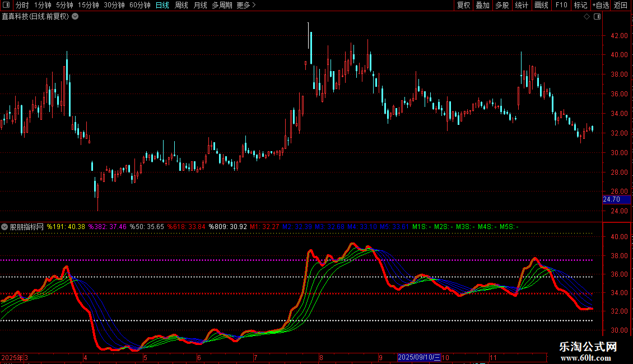
Task: Switch to 月线 monthly chart
Action: click(x=200, y=5)
